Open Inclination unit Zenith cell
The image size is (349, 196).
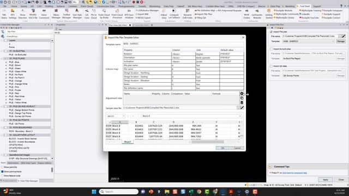pos(207,62)
